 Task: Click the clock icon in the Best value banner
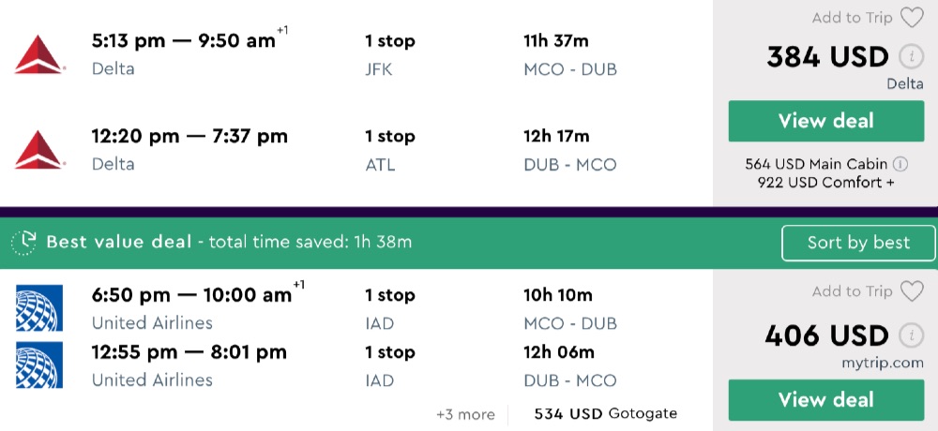tap(23, 243)
